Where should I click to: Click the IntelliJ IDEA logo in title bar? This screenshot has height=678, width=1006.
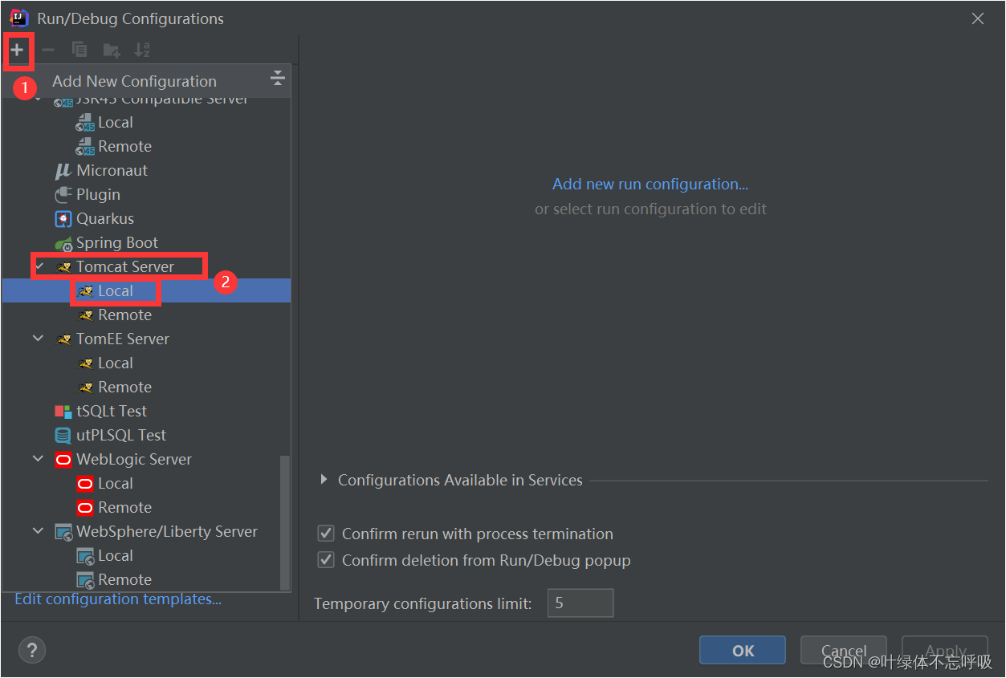tap(19, 18)
